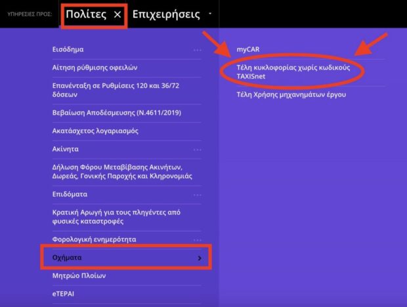Choose Βεβαίωση Αποδέσμευσης (Ν.4611/2019)

(117, 113)
